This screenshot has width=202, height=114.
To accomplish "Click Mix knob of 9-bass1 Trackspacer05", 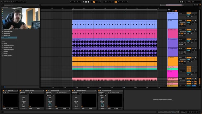I will pos(50,105).
